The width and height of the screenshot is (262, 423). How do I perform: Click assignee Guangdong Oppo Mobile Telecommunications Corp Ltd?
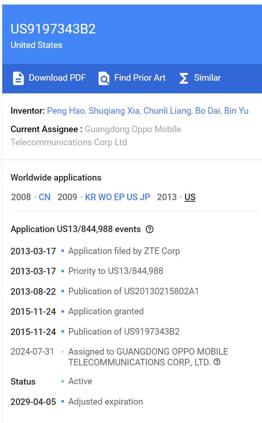(x=96, y=136)
